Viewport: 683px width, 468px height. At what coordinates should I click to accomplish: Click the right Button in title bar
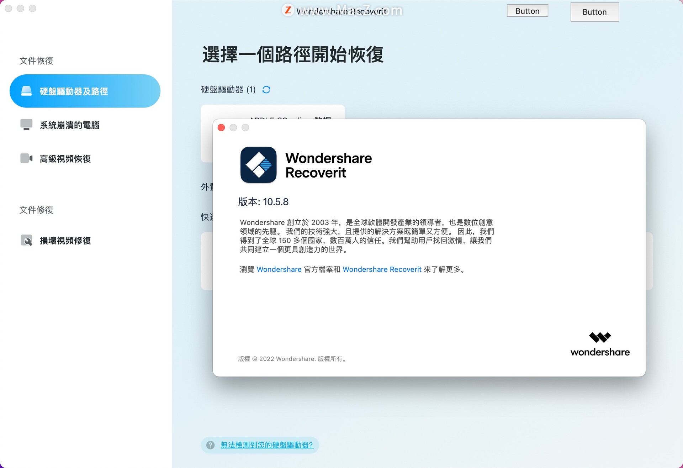click(x=594, y=12)
